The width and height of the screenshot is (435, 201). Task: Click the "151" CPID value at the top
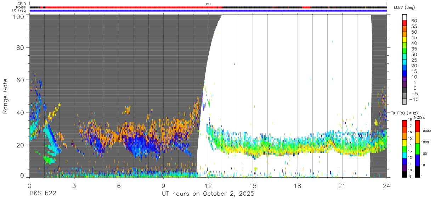pyautogui.click(x=208, y=4)
